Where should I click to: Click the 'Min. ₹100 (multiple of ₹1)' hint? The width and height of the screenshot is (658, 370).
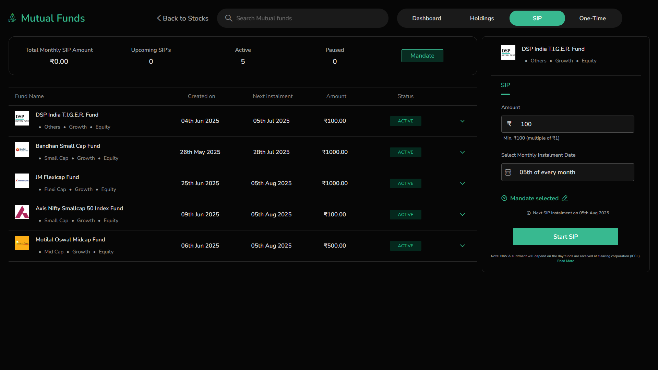[x=531, y=138]
